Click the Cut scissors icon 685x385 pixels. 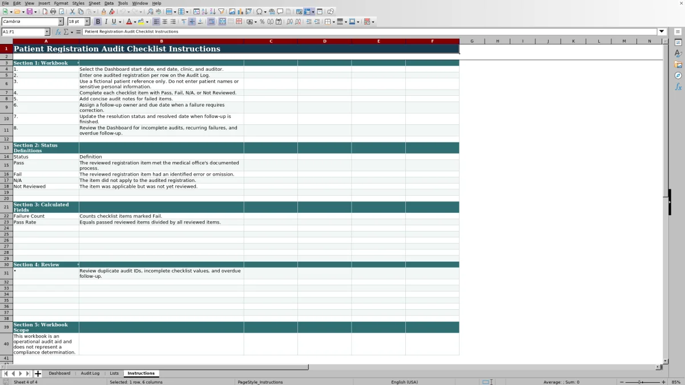[72, 11]
